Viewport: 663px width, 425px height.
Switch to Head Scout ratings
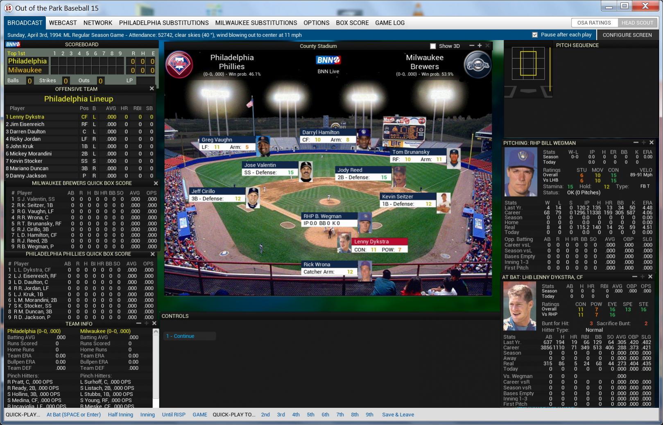point(637,23)
